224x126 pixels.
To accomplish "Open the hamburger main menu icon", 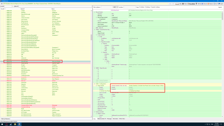I will click(x=1, y=4).
